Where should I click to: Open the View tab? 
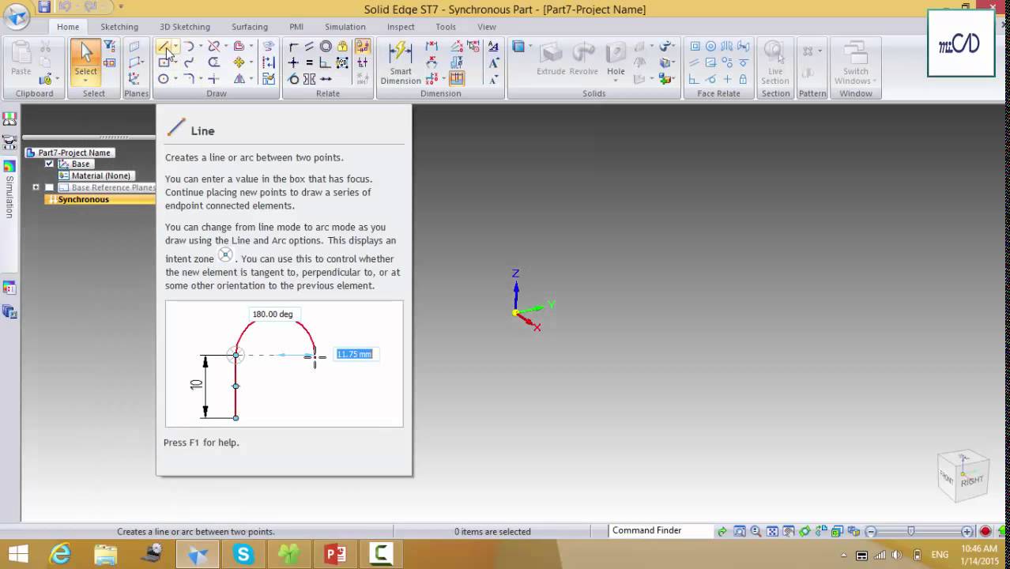click(487, 27)
